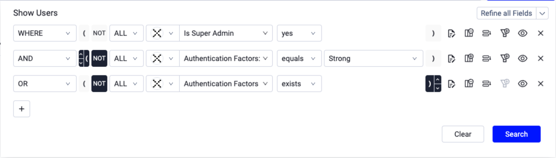Image resolution: width=556 pixels, height=158 pixels.
Task: Toggle NOT on the Authentication Factors exists row
Action: pos(99,84)
